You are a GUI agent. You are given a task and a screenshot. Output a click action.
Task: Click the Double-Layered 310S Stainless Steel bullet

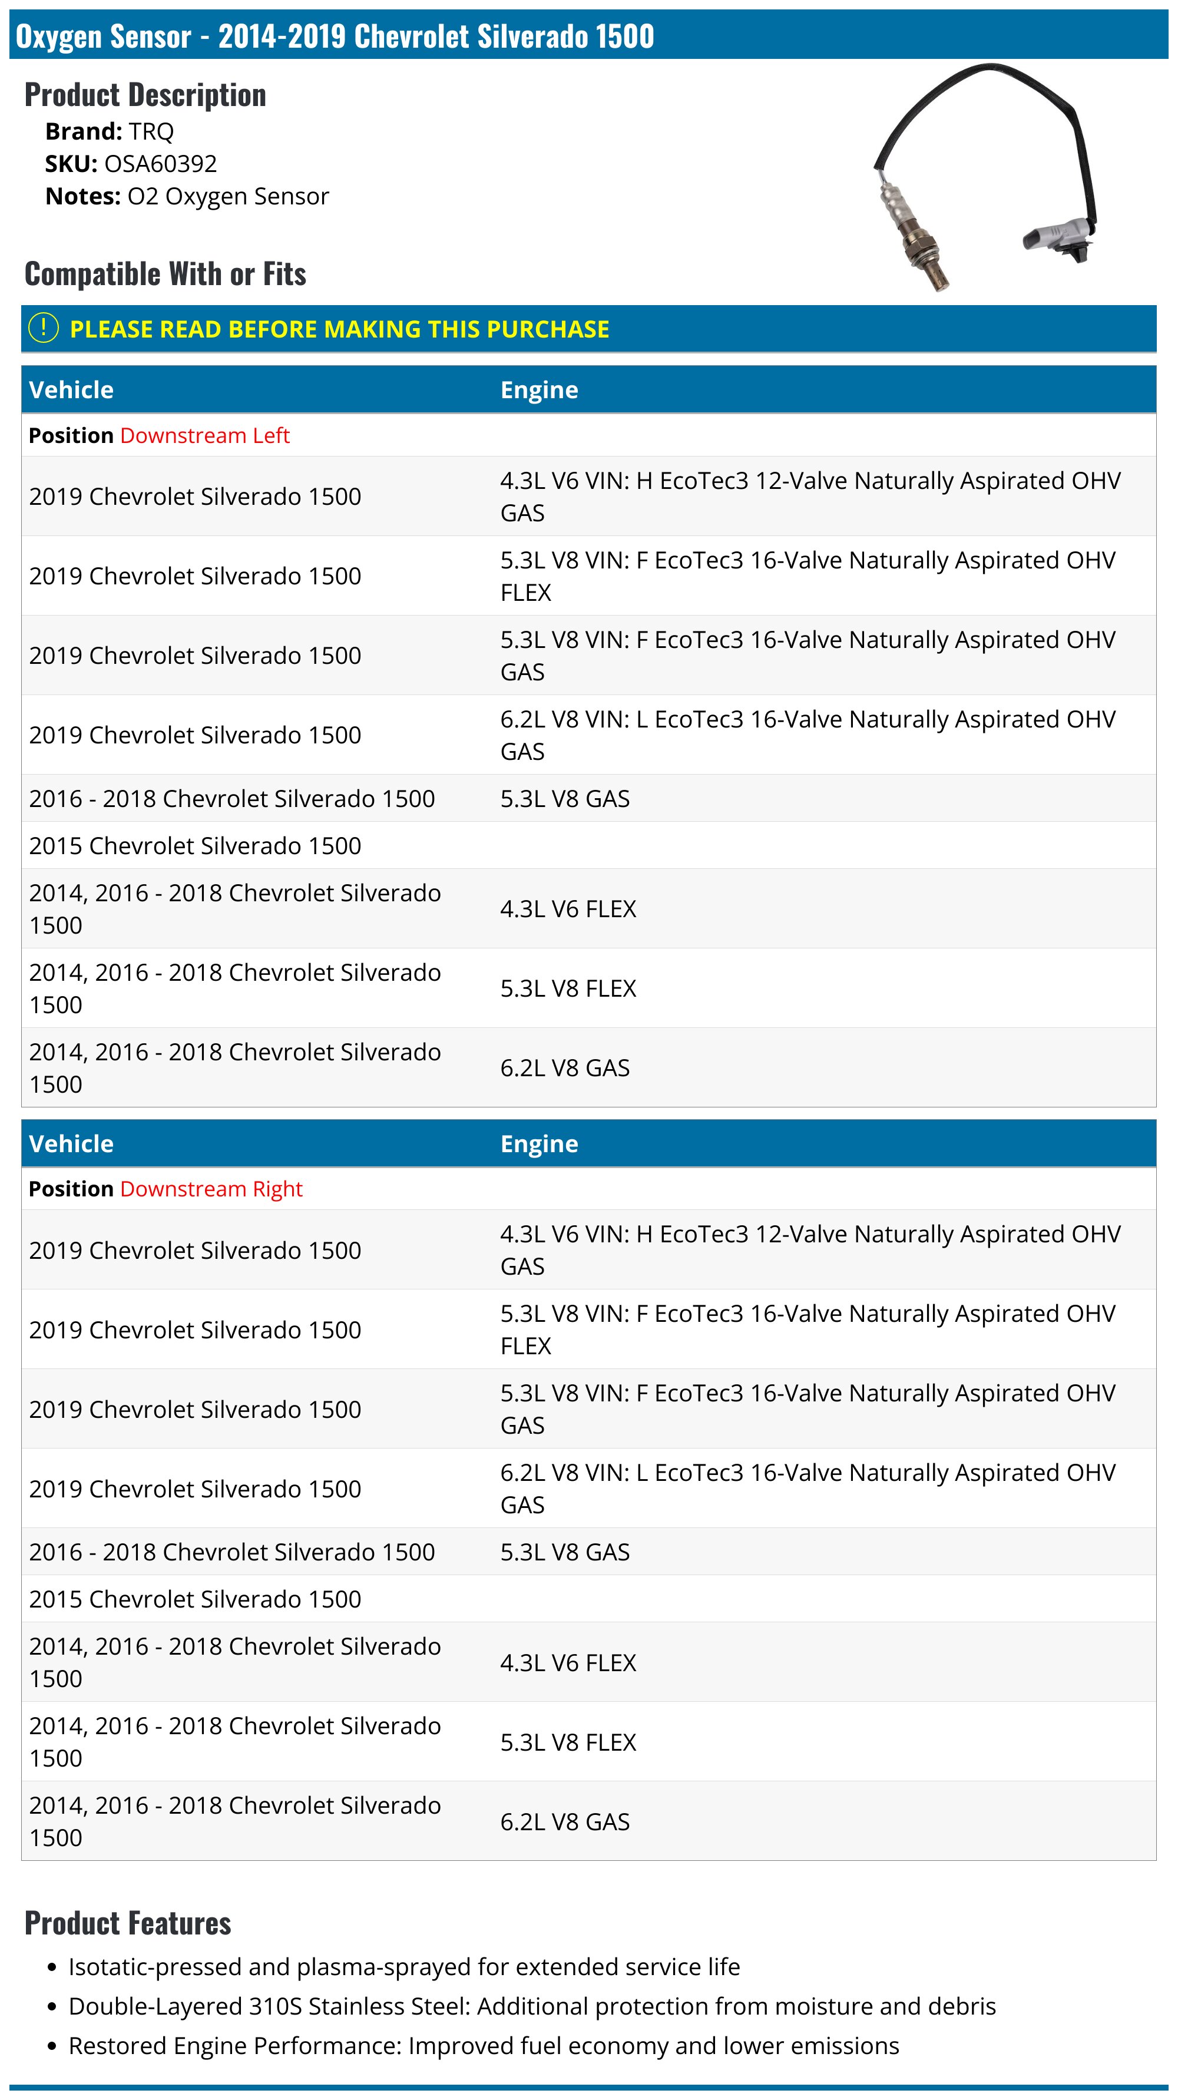[x=532, y=2006]
